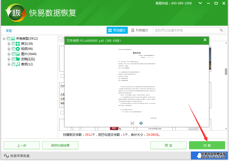
Task: Check the 所有类型 checkbox
Action: (9, 39)
